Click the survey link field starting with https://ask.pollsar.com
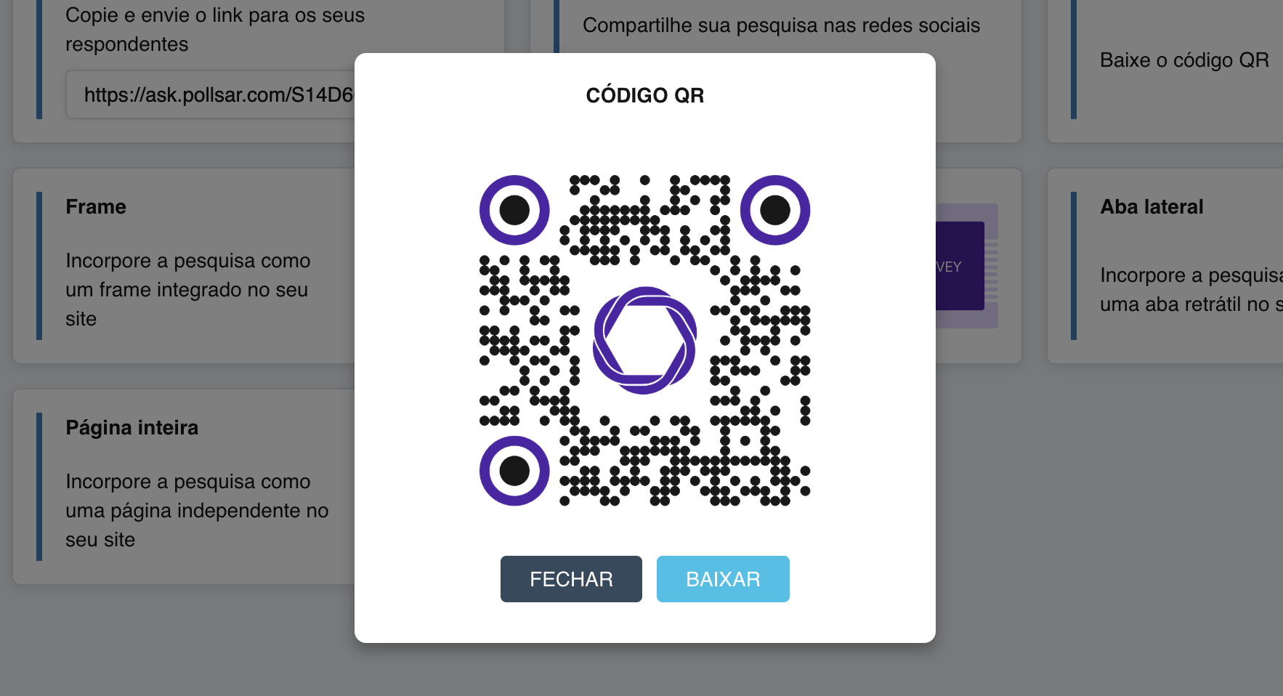The image size is (1283, 696). click(x=211, y=94)
